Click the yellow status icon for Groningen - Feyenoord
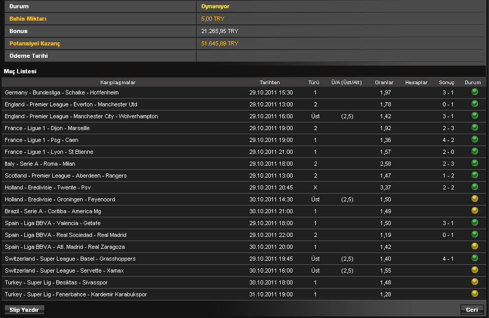This screenshot has height=318, width=489. [x=475, y=199]
